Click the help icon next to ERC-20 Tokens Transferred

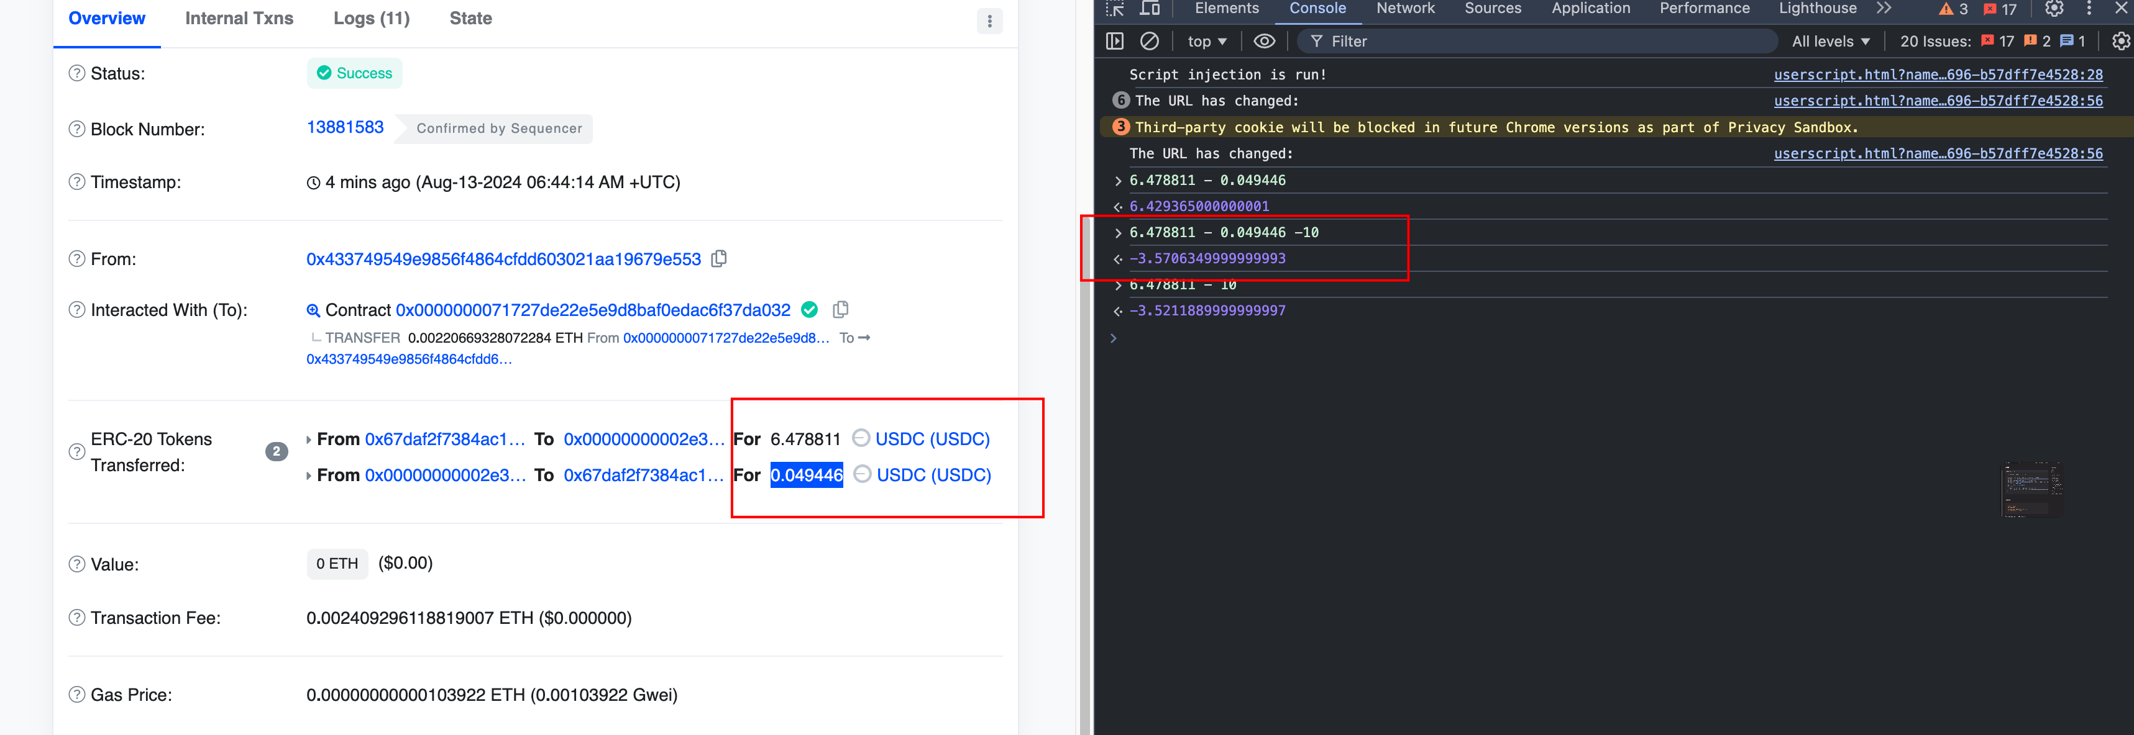click(77, 452)
